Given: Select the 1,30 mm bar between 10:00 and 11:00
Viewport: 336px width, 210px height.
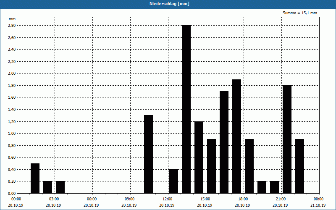Looking at the screenshot, I should click(149, 154).
